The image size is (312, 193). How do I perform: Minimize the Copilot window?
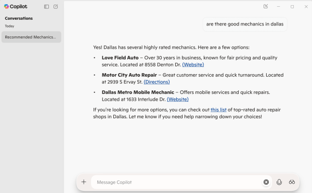coord(278,7)
